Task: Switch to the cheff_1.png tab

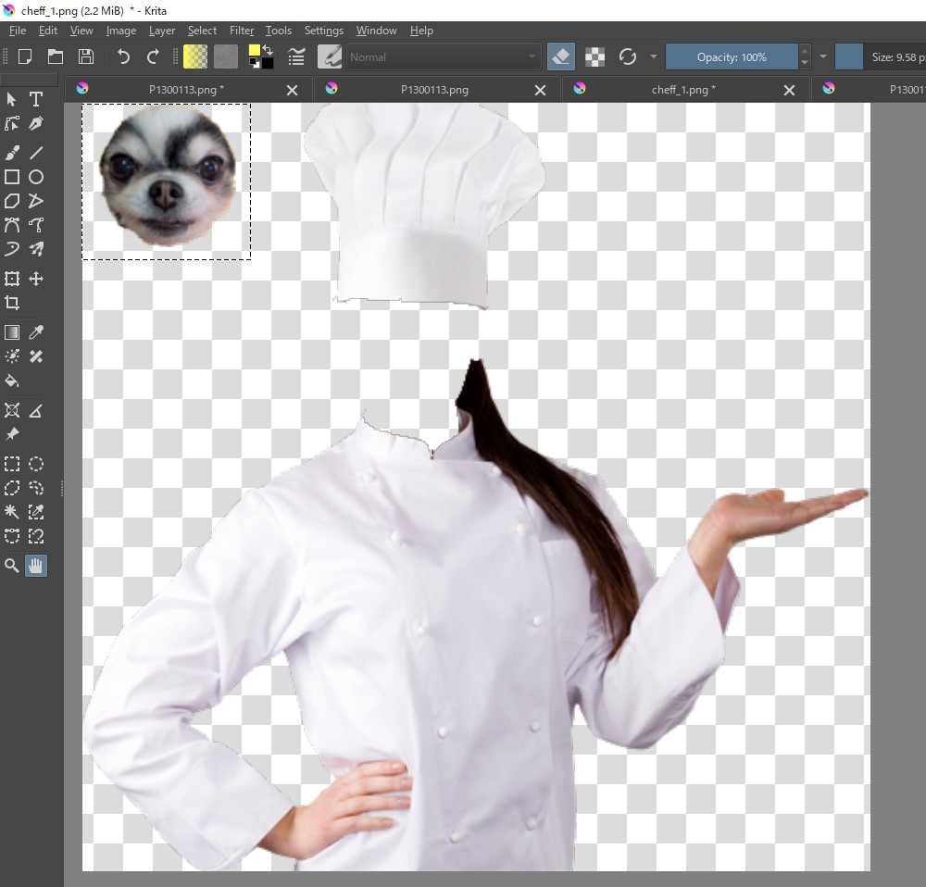Action: 683,90
